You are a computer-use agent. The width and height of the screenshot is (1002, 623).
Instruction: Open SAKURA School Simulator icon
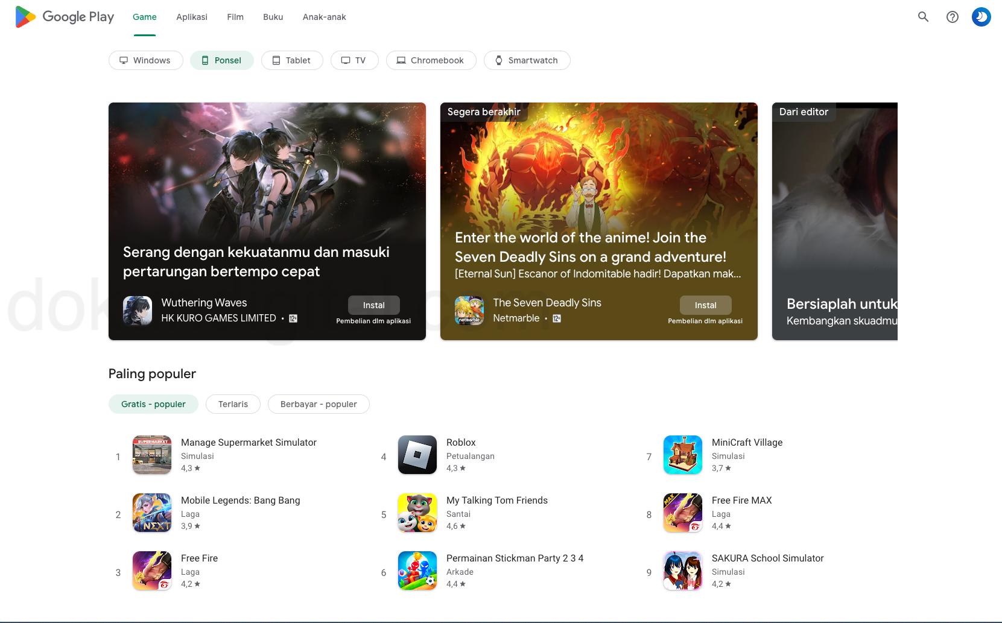pyautogui.click(x=683, y=571)
